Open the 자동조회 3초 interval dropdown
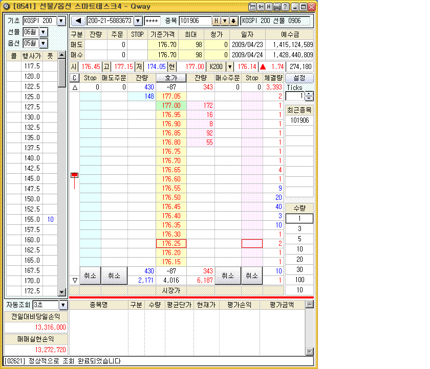Viewport: 430px width, 369px height. pyautogui.click(x=63, y=305)
